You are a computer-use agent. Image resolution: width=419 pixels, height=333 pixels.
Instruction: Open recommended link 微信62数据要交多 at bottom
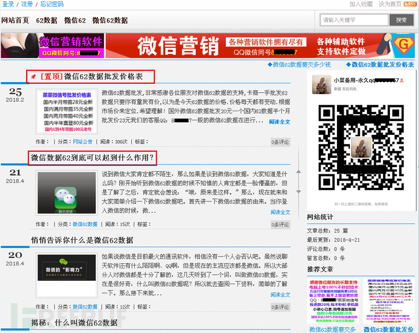[x=332, y=329]
